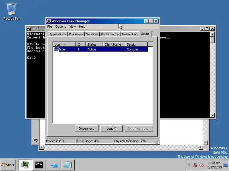Open the blue paper-plane taskbar app
Screen dimensions: 229x171
54,165
